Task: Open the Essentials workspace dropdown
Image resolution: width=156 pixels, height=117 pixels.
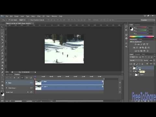Action: point(148,20)
